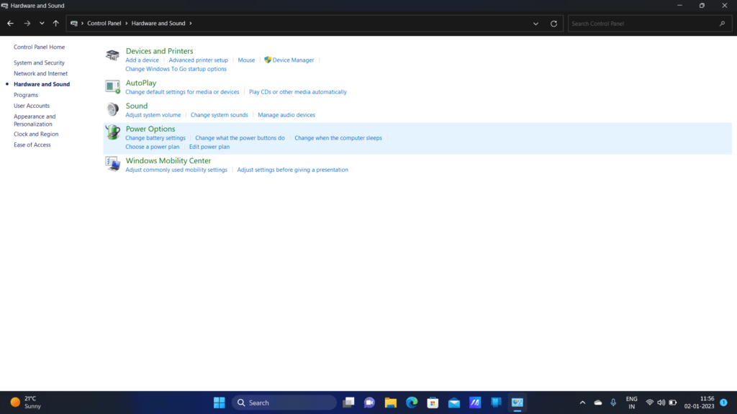Select Ease of Access in the sidebar
This screenshot has width=737, height=414.
click(x=32, y=144)
